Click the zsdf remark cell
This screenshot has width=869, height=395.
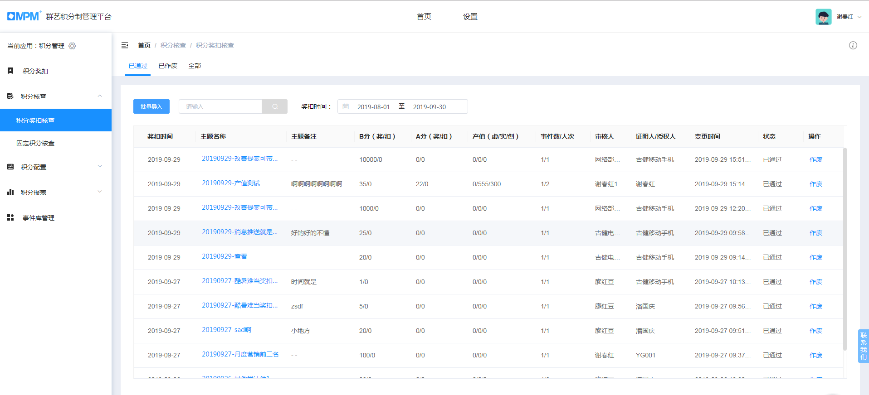pos(297,306)
